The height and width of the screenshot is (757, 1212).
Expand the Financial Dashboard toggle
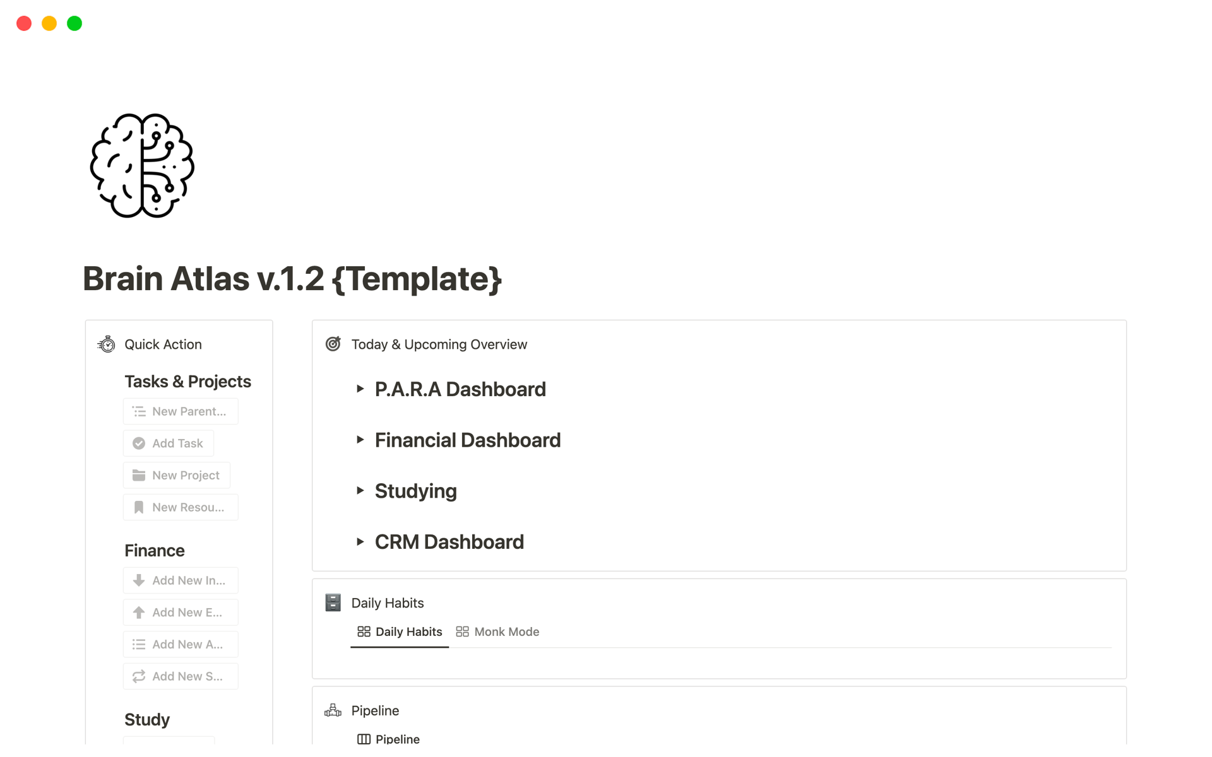[360, 440]
